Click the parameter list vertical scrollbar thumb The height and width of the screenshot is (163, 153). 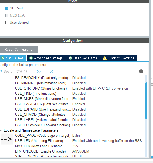(146, 101)
